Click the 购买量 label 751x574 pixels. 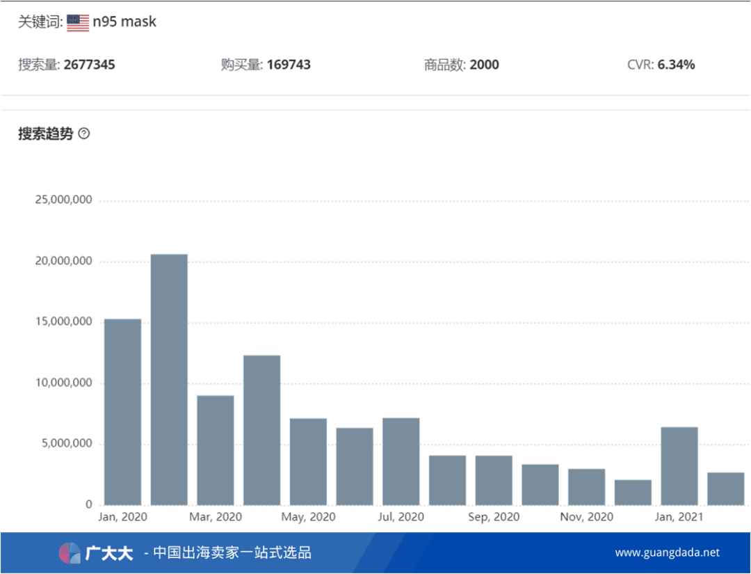pos(242,65)
